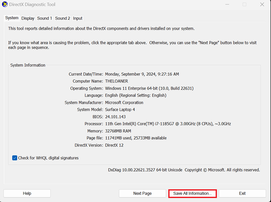Toggle the Check for WHQL digital signatures checkbox
Image resolution: width=271 pixels, height=202 pixels.
click(15, 158)
